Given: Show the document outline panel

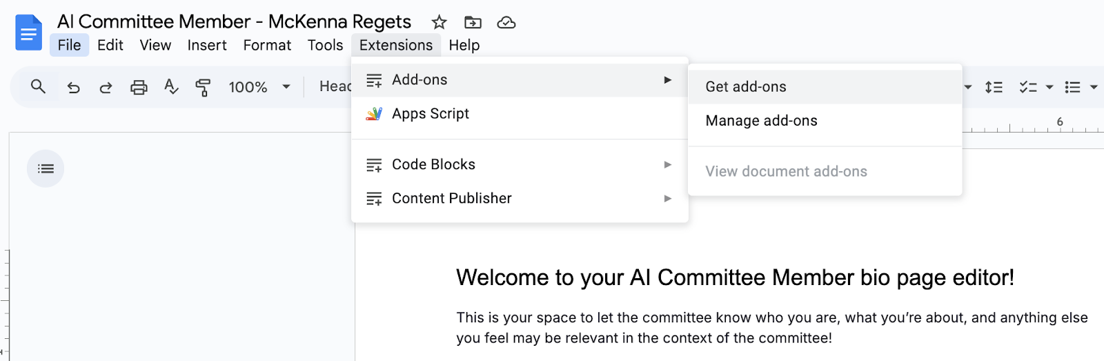Looking at the screenshot, I should (46, 168).
